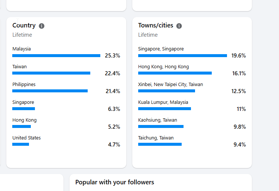Click the Country info icon

42,26
